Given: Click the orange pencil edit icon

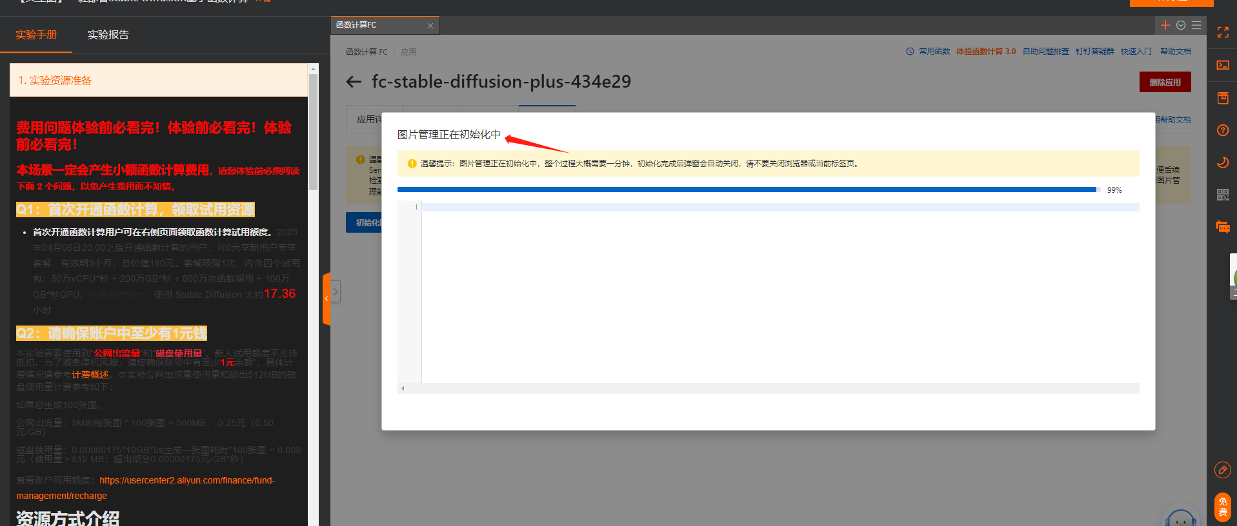Looking at the screenshot, I should coord(1223,470).
